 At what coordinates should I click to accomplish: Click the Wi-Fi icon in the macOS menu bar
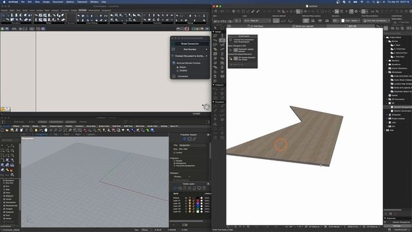[x=362, y=2]
